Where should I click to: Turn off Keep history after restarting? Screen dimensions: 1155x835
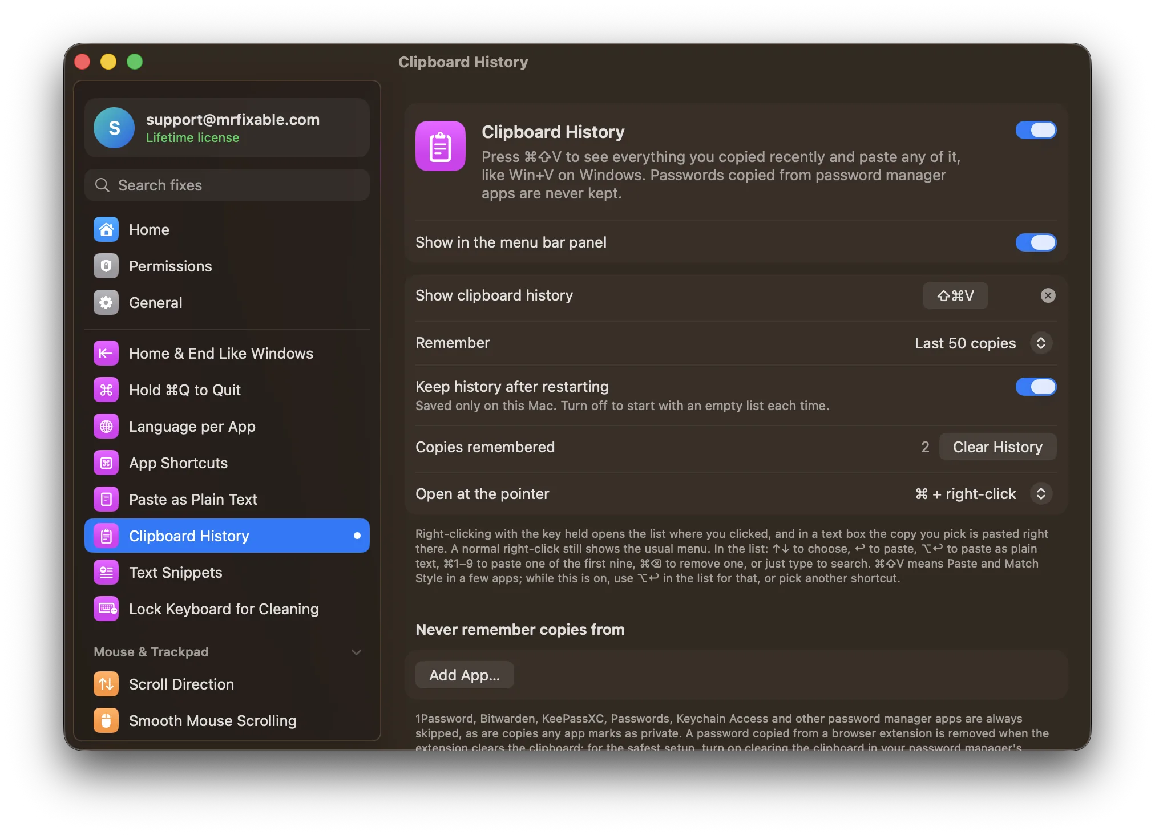(x=1036, y=387)
